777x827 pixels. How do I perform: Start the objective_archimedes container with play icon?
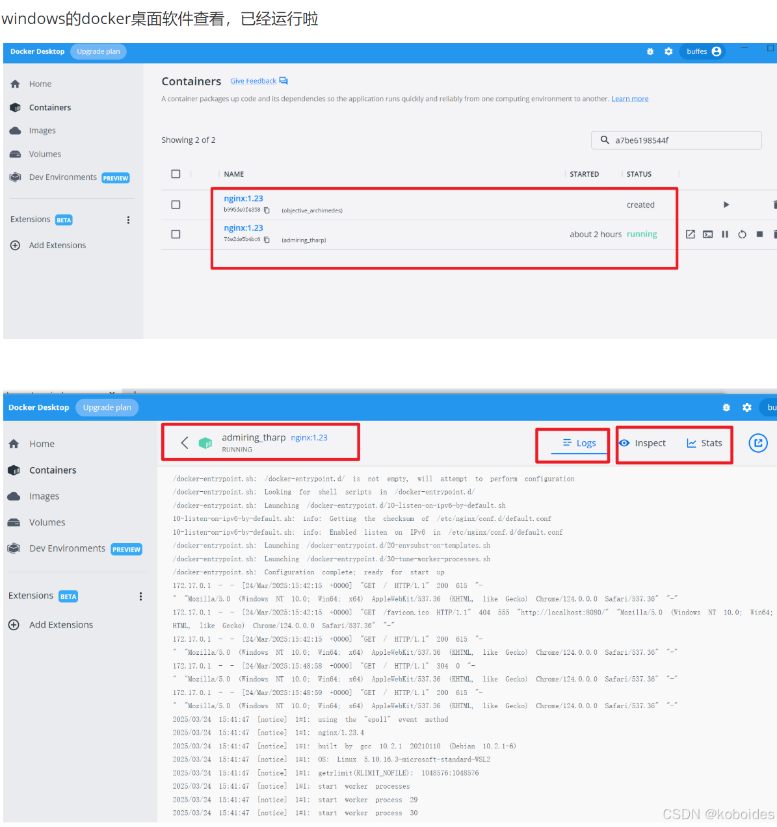coord(726,205)
